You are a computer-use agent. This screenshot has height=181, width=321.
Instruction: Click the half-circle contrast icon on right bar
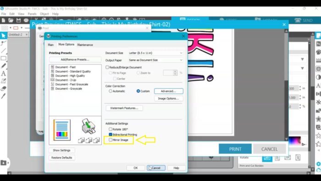318,77
